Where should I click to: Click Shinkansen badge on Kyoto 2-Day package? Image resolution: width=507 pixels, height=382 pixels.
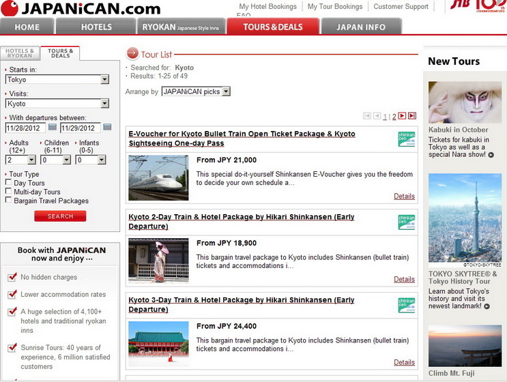coord(407,222)
